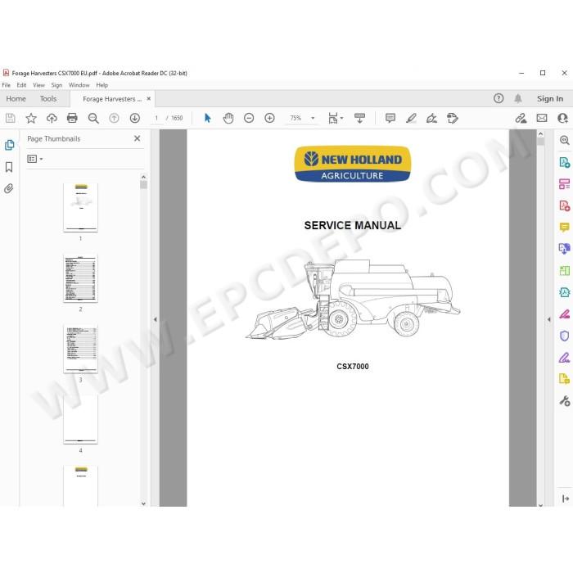Click the current page number field
This screenshot has height=573, width=573.
[157, 118]
